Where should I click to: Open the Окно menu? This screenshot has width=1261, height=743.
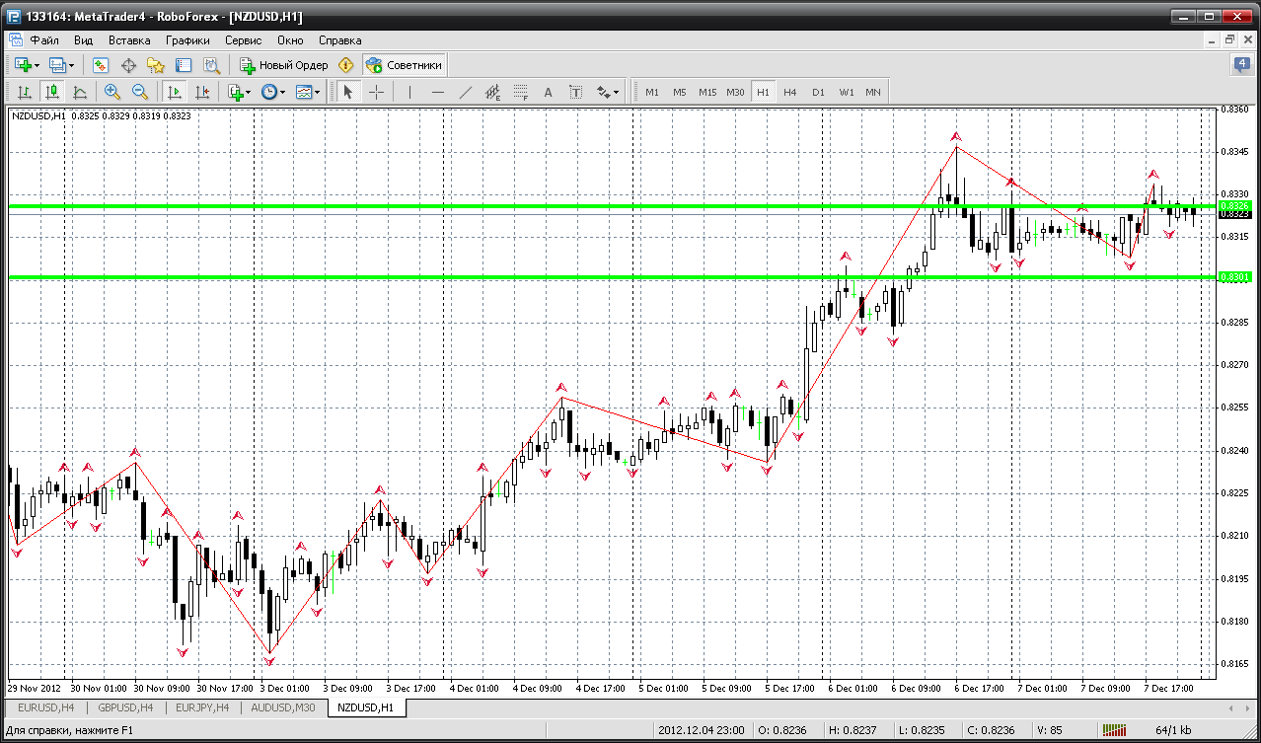[x=290, y=40]
